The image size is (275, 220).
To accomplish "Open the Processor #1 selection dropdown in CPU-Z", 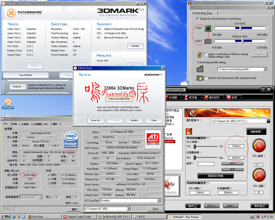I will [x=41, y=197].
